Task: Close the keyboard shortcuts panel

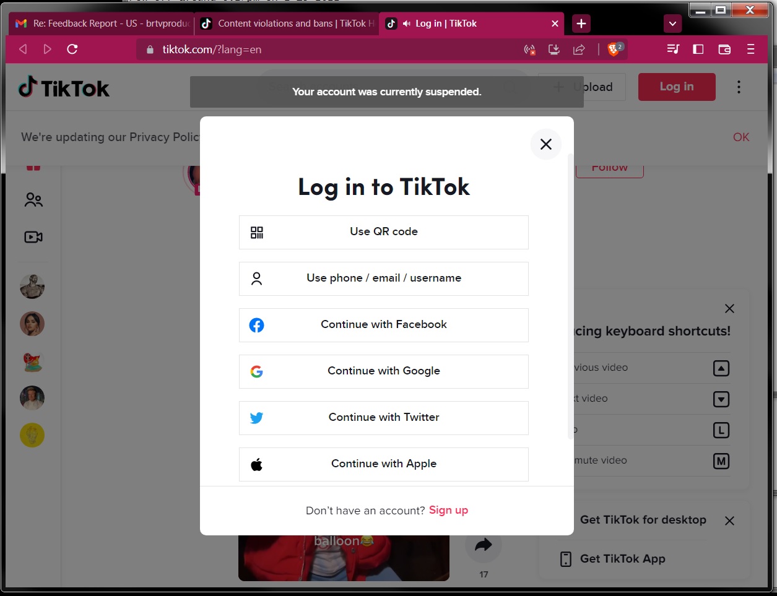Action: (x=729, y=308)
